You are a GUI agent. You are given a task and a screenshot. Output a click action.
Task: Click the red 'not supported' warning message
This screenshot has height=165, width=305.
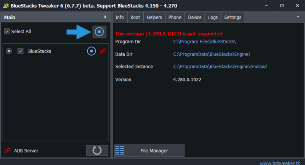pyautogui.click(x=169, y=34)
